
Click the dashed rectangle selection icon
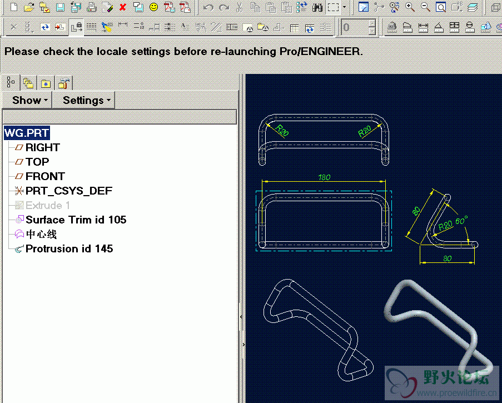pyautogui.click(x=334, y=7)
